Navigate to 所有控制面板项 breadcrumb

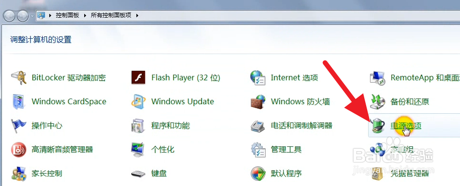tap(111, 15)
